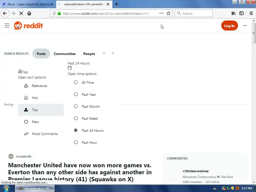This screenshot has height=192, width=256.
Task: Sort results by Relevance
Action: tap(41, 86)
